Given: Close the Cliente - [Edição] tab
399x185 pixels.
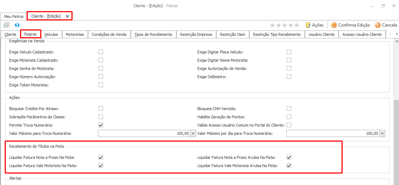Looking at the screenshot, I should pos(67,16).
